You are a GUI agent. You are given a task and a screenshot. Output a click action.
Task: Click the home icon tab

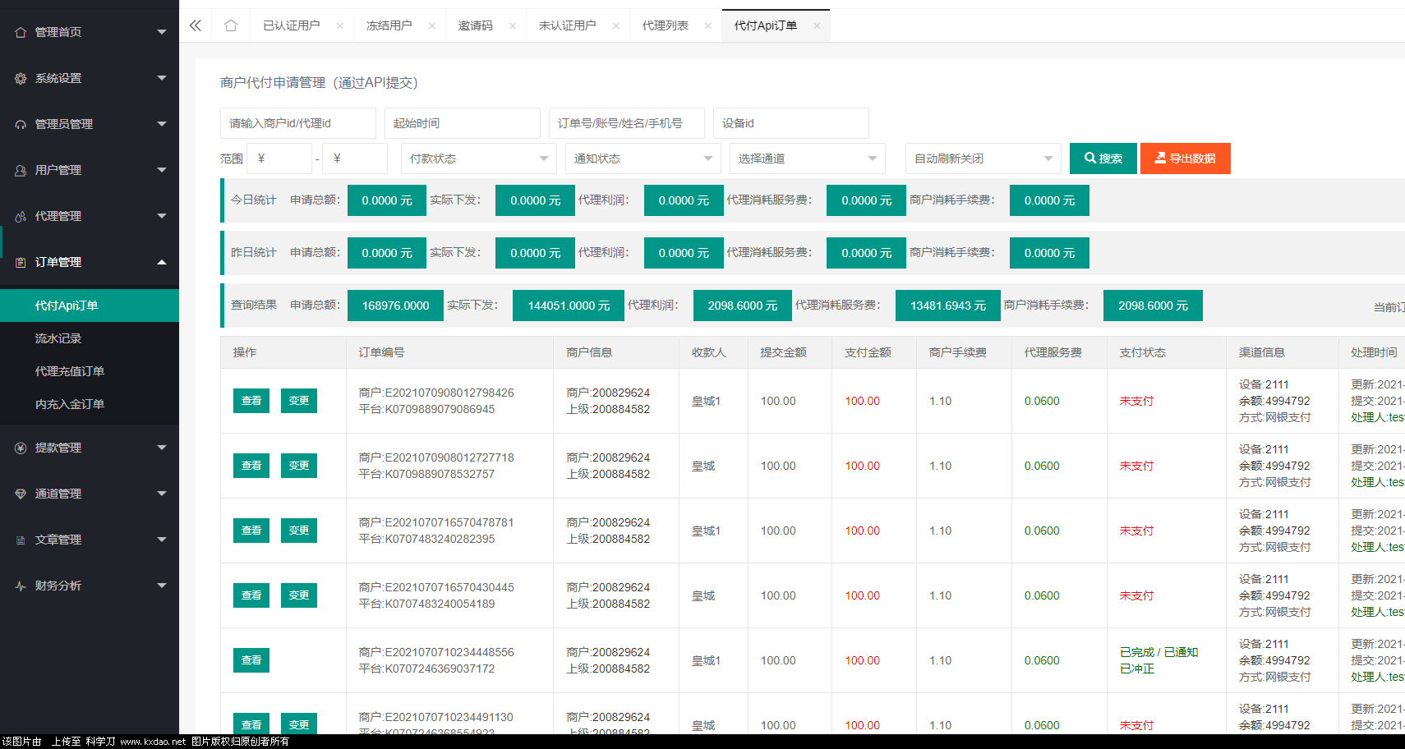(x=231, y=25)
